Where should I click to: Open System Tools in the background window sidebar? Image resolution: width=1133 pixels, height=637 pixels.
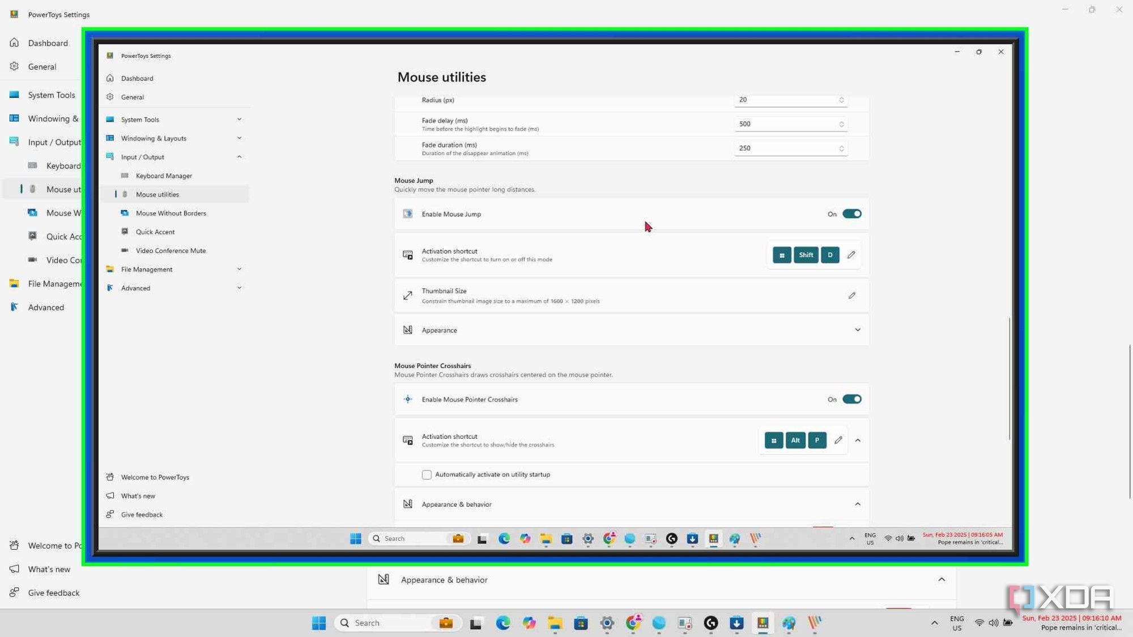(x=51, y=95)
